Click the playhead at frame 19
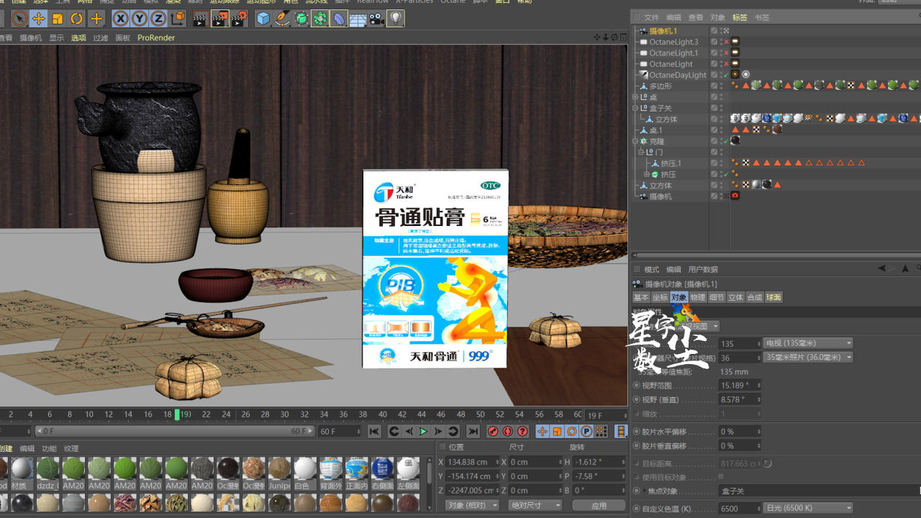 (x=177, y=414)
